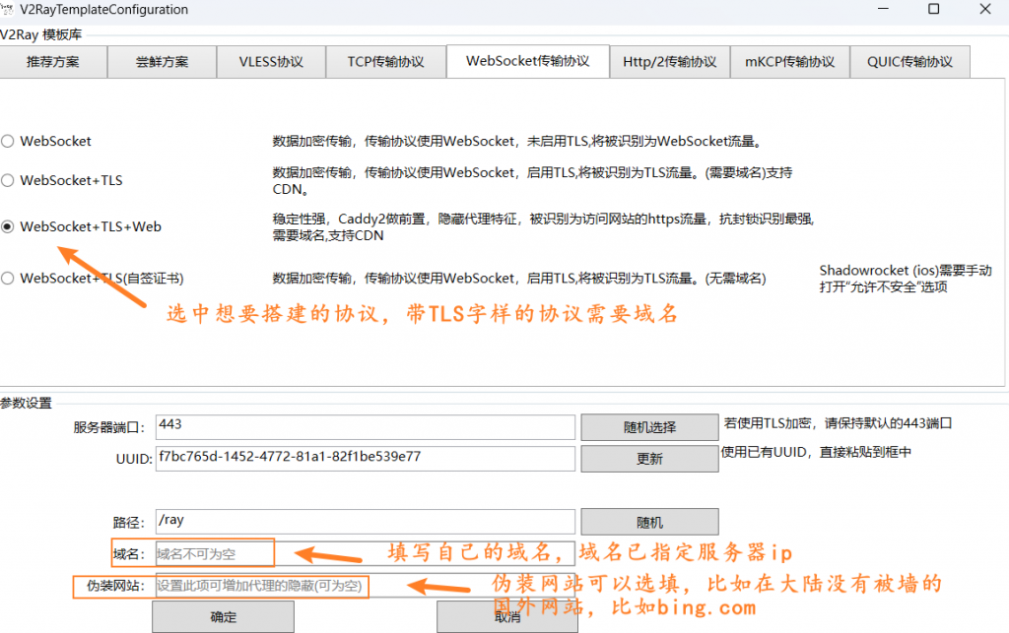Image resolution: width=1009 pixels, height=633 pixels.
Task: Focus the 伪装网站 camouflage site field
Action: pos(365,586)
